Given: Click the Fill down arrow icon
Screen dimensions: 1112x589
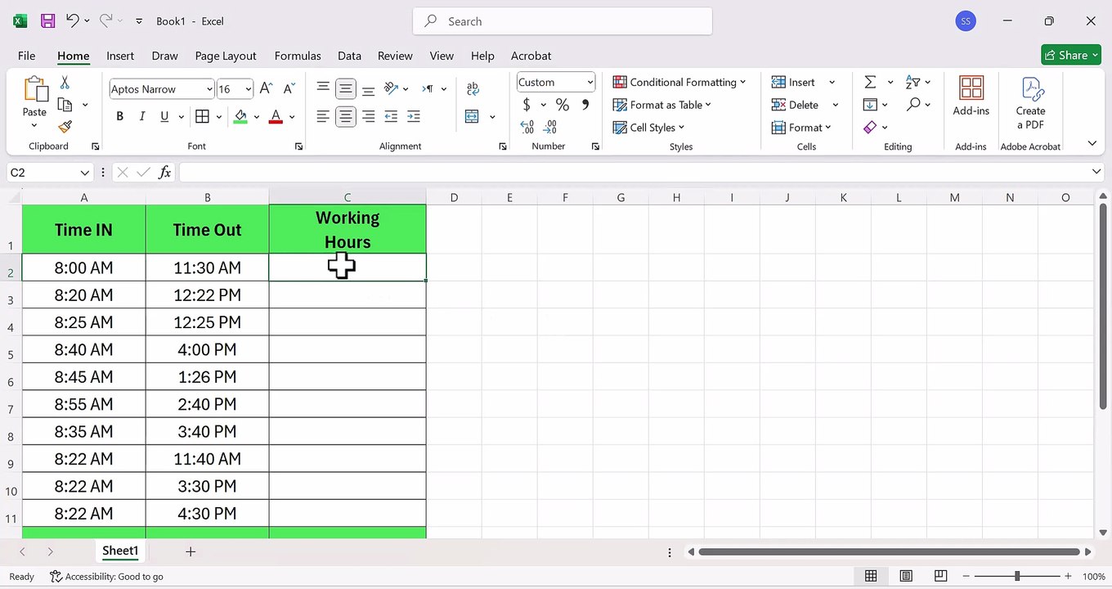Looking at the screenshot, I should click(870, 105).
